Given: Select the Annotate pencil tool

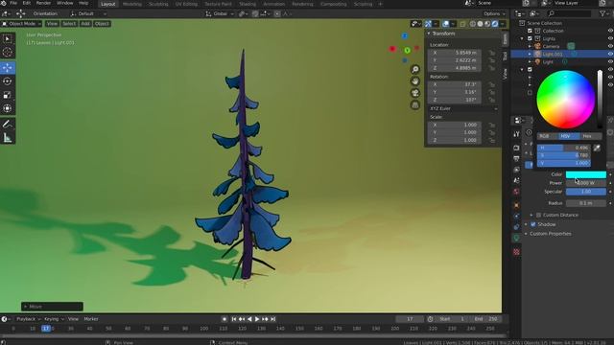Looking at the screenshot, I should pos(8,124).
